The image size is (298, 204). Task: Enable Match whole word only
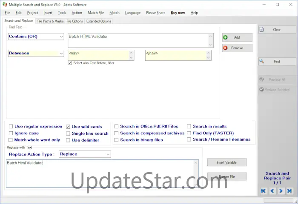click(11, 140)
